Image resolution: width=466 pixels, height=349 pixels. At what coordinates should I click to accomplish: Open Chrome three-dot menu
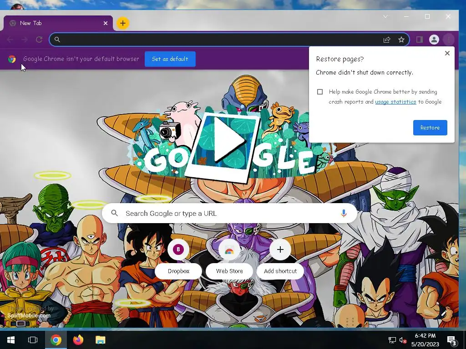[x=448, y=40]
